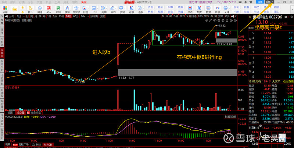This screenshot has height=148, width=294.
Task: Click the hand pan icon above chart
Action: pyautogui.click(x=223, y=20)
